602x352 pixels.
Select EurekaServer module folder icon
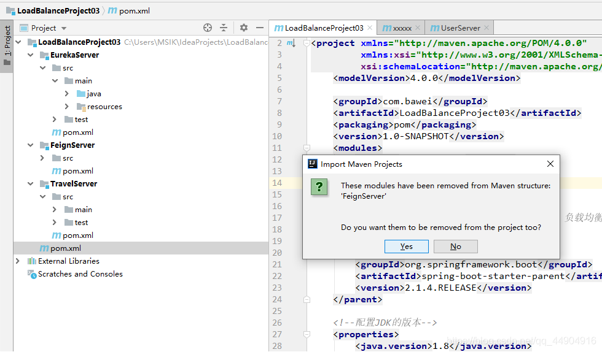[x=44, y=55]
